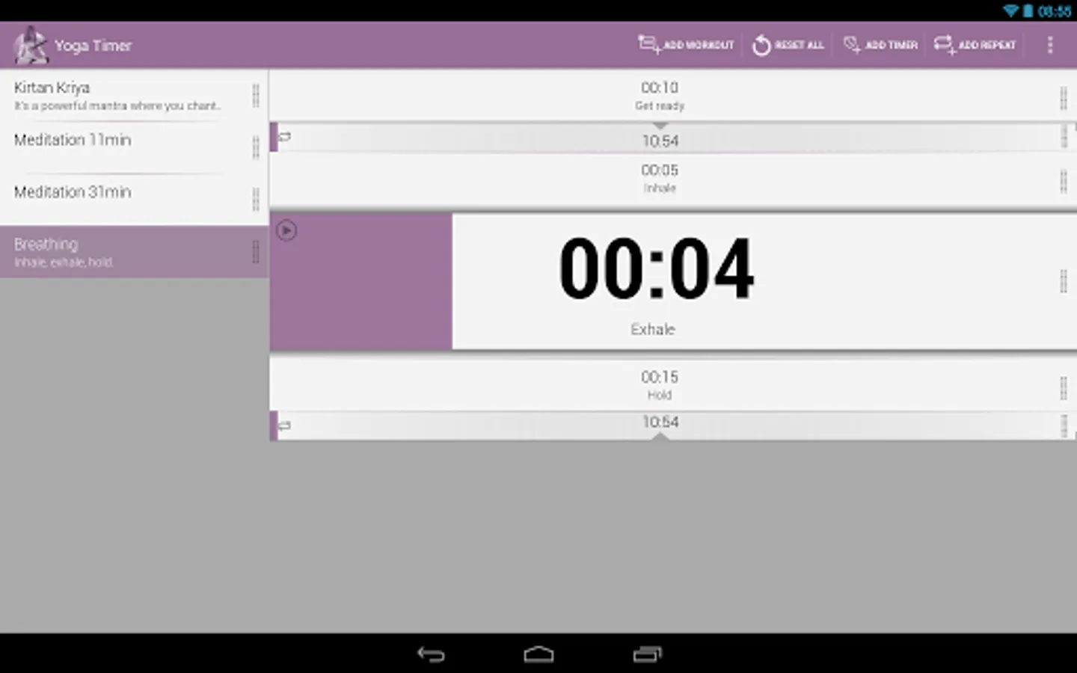1077x673 pixels.
Task: Tap the top 10:54 repeat bar
Action: coord(673,138)
